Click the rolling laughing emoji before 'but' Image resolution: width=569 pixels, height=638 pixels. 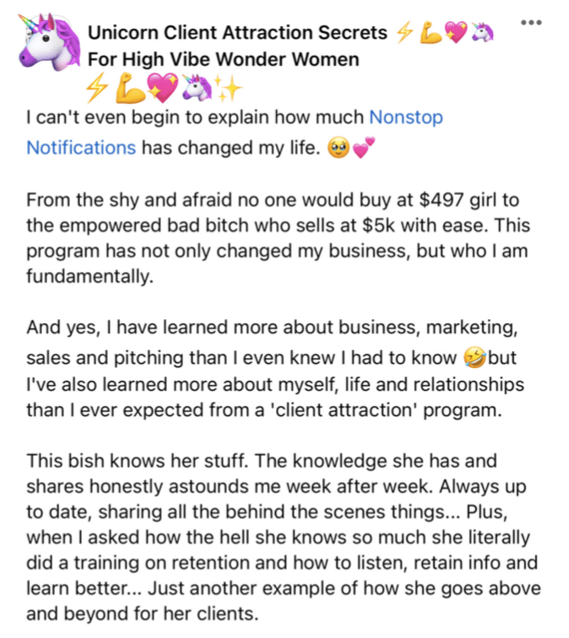click(x=475, y=358)
